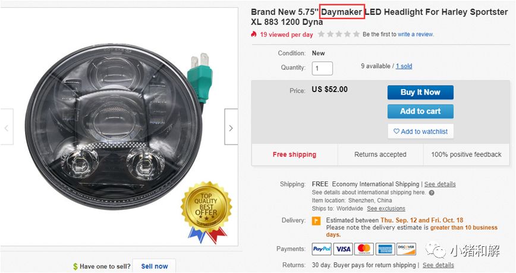Add the headlight to cart
The height and width of the screenshot is (273, 516).
[x=420, y=111]
